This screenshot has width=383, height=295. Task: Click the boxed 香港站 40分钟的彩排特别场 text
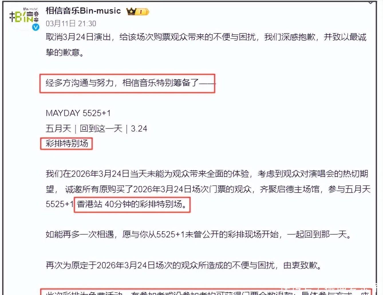pos(132,204)
